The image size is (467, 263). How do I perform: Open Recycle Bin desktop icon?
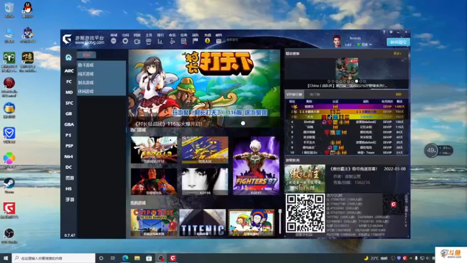tap(9, 10)
